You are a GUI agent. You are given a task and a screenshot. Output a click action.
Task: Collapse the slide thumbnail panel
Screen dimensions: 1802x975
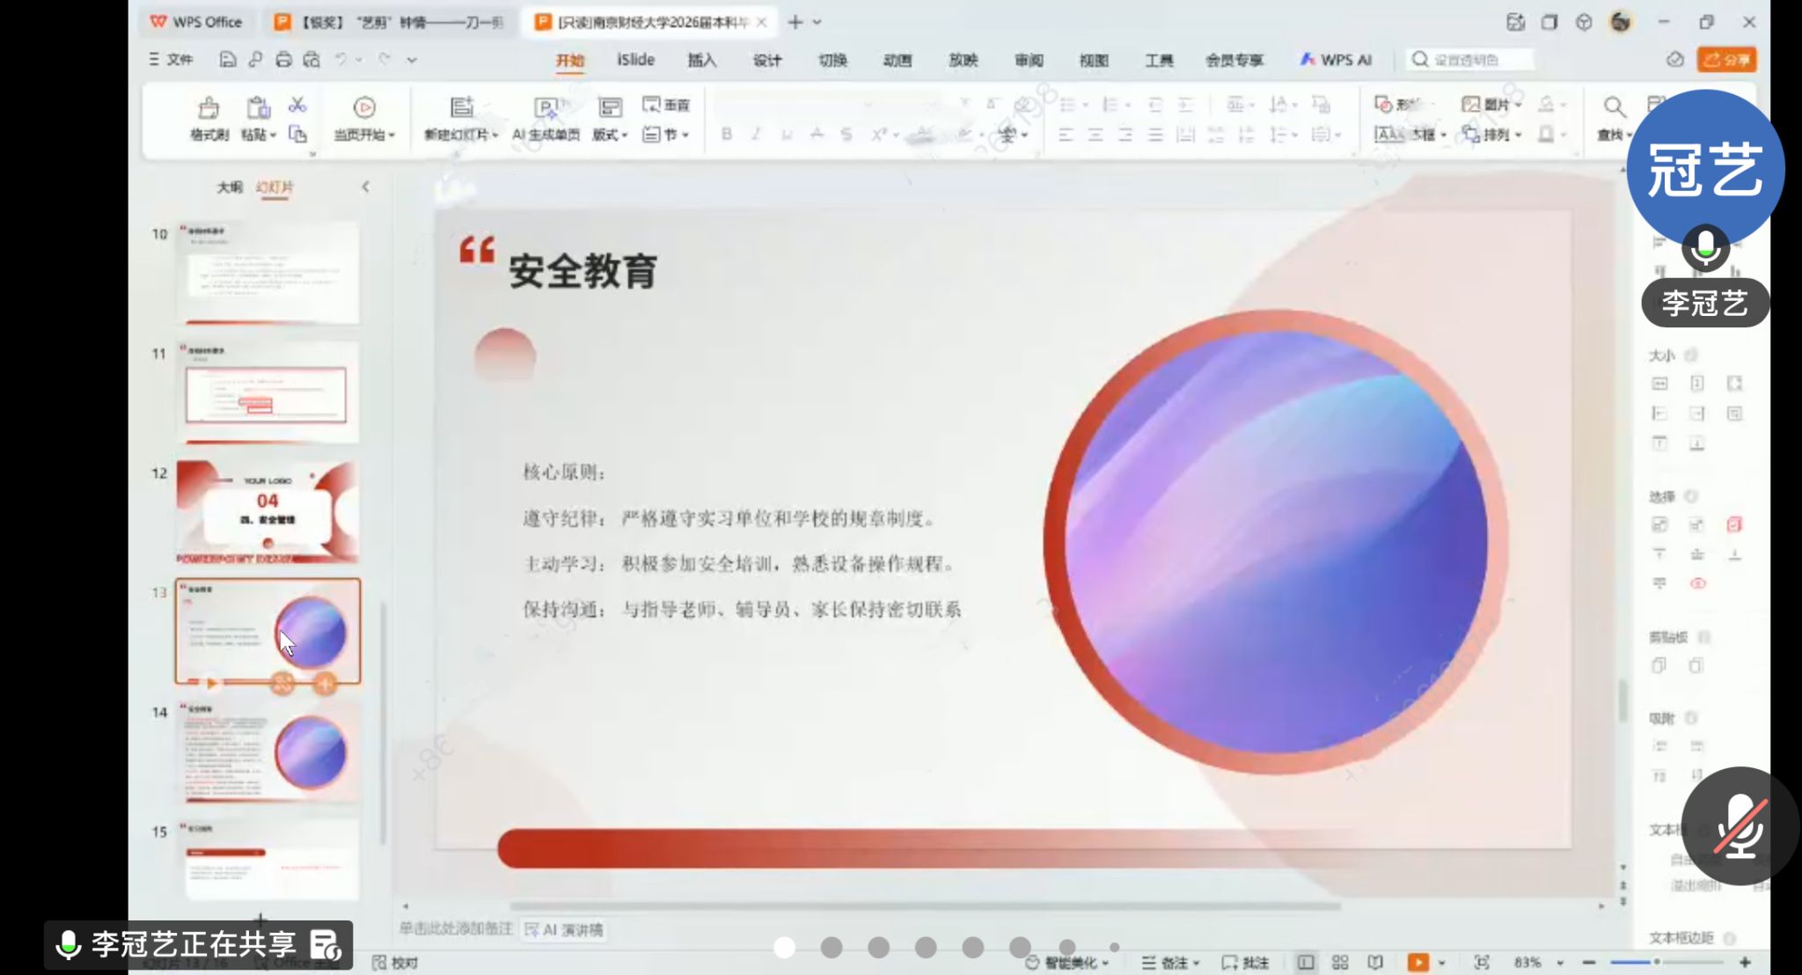pos(365,187)
